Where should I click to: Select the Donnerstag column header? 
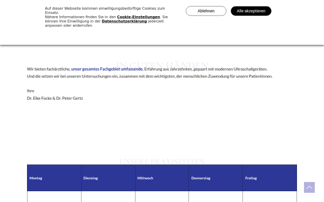pyautogui.click(x=215, y=178)
